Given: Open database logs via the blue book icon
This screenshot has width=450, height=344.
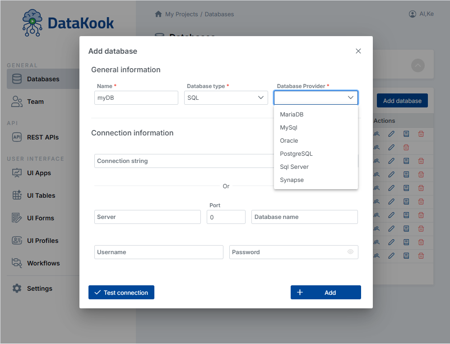Looking at the screenshot, I should (406, 134).
